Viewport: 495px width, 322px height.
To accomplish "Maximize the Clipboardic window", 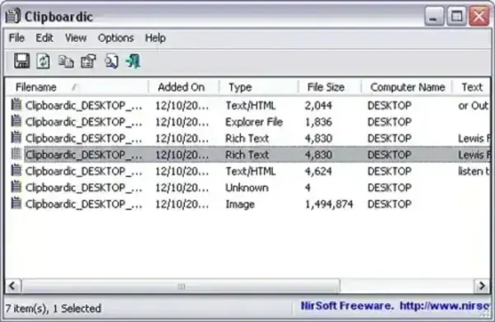I will point(456,16).
